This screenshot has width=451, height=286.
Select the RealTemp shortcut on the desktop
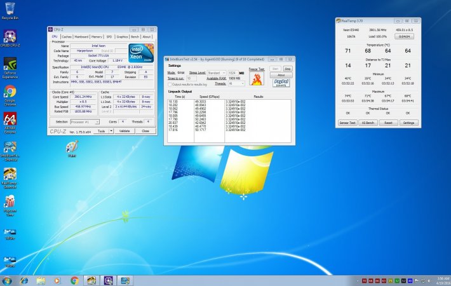tap(10, 179)
